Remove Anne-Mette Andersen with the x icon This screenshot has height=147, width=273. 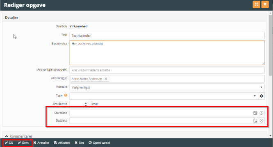point(106,79)
